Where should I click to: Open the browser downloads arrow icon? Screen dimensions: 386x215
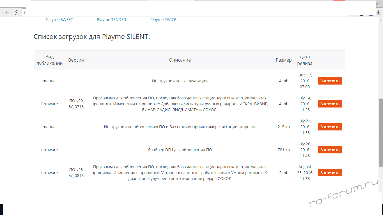tap(379, 12)
